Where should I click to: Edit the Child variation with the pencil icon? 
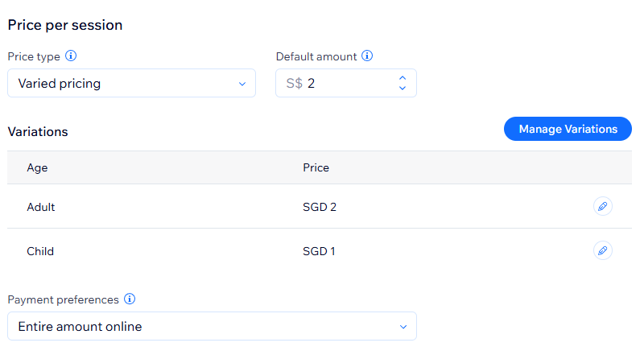(x=602, y=251)
